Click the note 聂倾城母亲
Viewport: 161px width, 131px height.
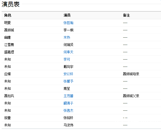pyautogui.click(x=131, y=74)
